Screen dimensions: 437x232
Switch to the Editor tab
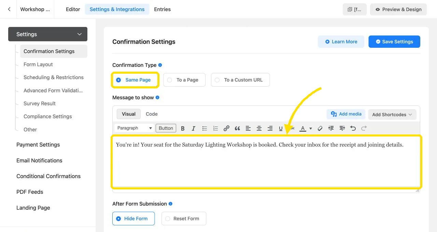click(73, 9)
